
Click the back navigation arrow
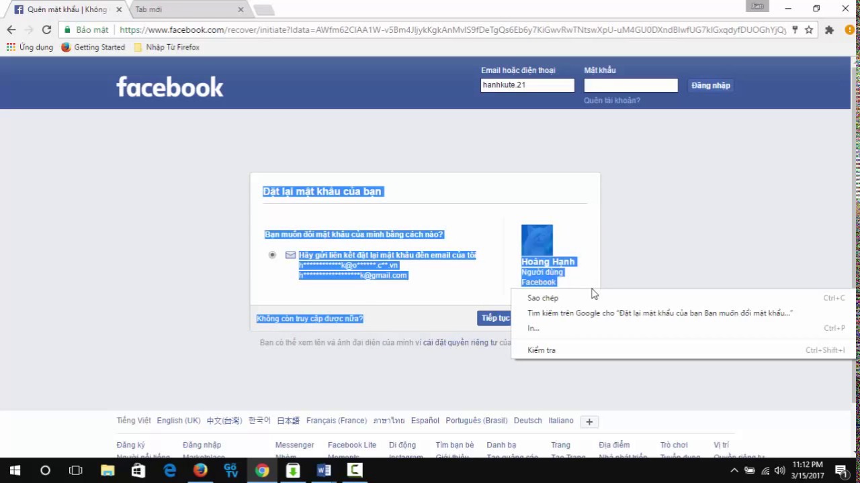11,30
